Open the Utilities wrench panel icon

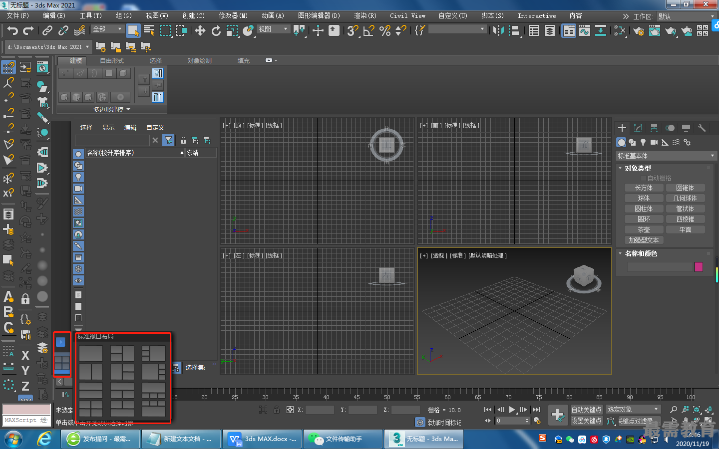point(702,128)
